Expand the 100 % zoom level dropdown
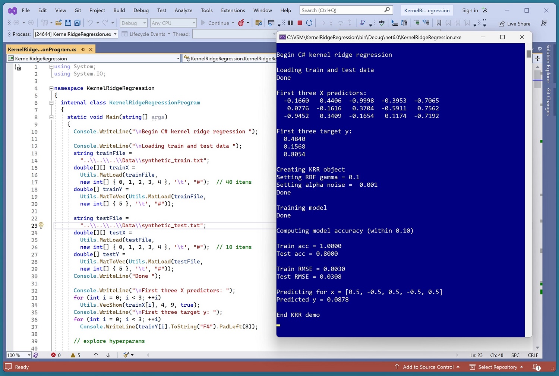This screenshot has height=376, width=559. coord(29,355)
